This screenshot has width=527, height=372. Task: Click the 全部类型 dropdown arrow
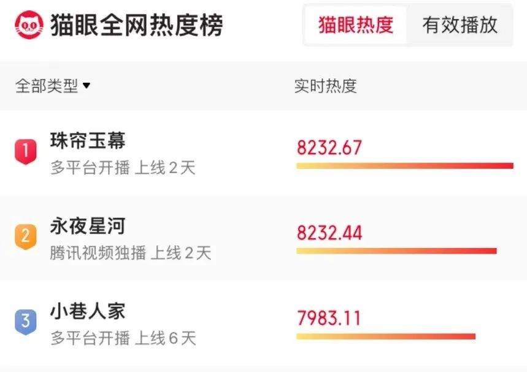(x=87, y=86)
